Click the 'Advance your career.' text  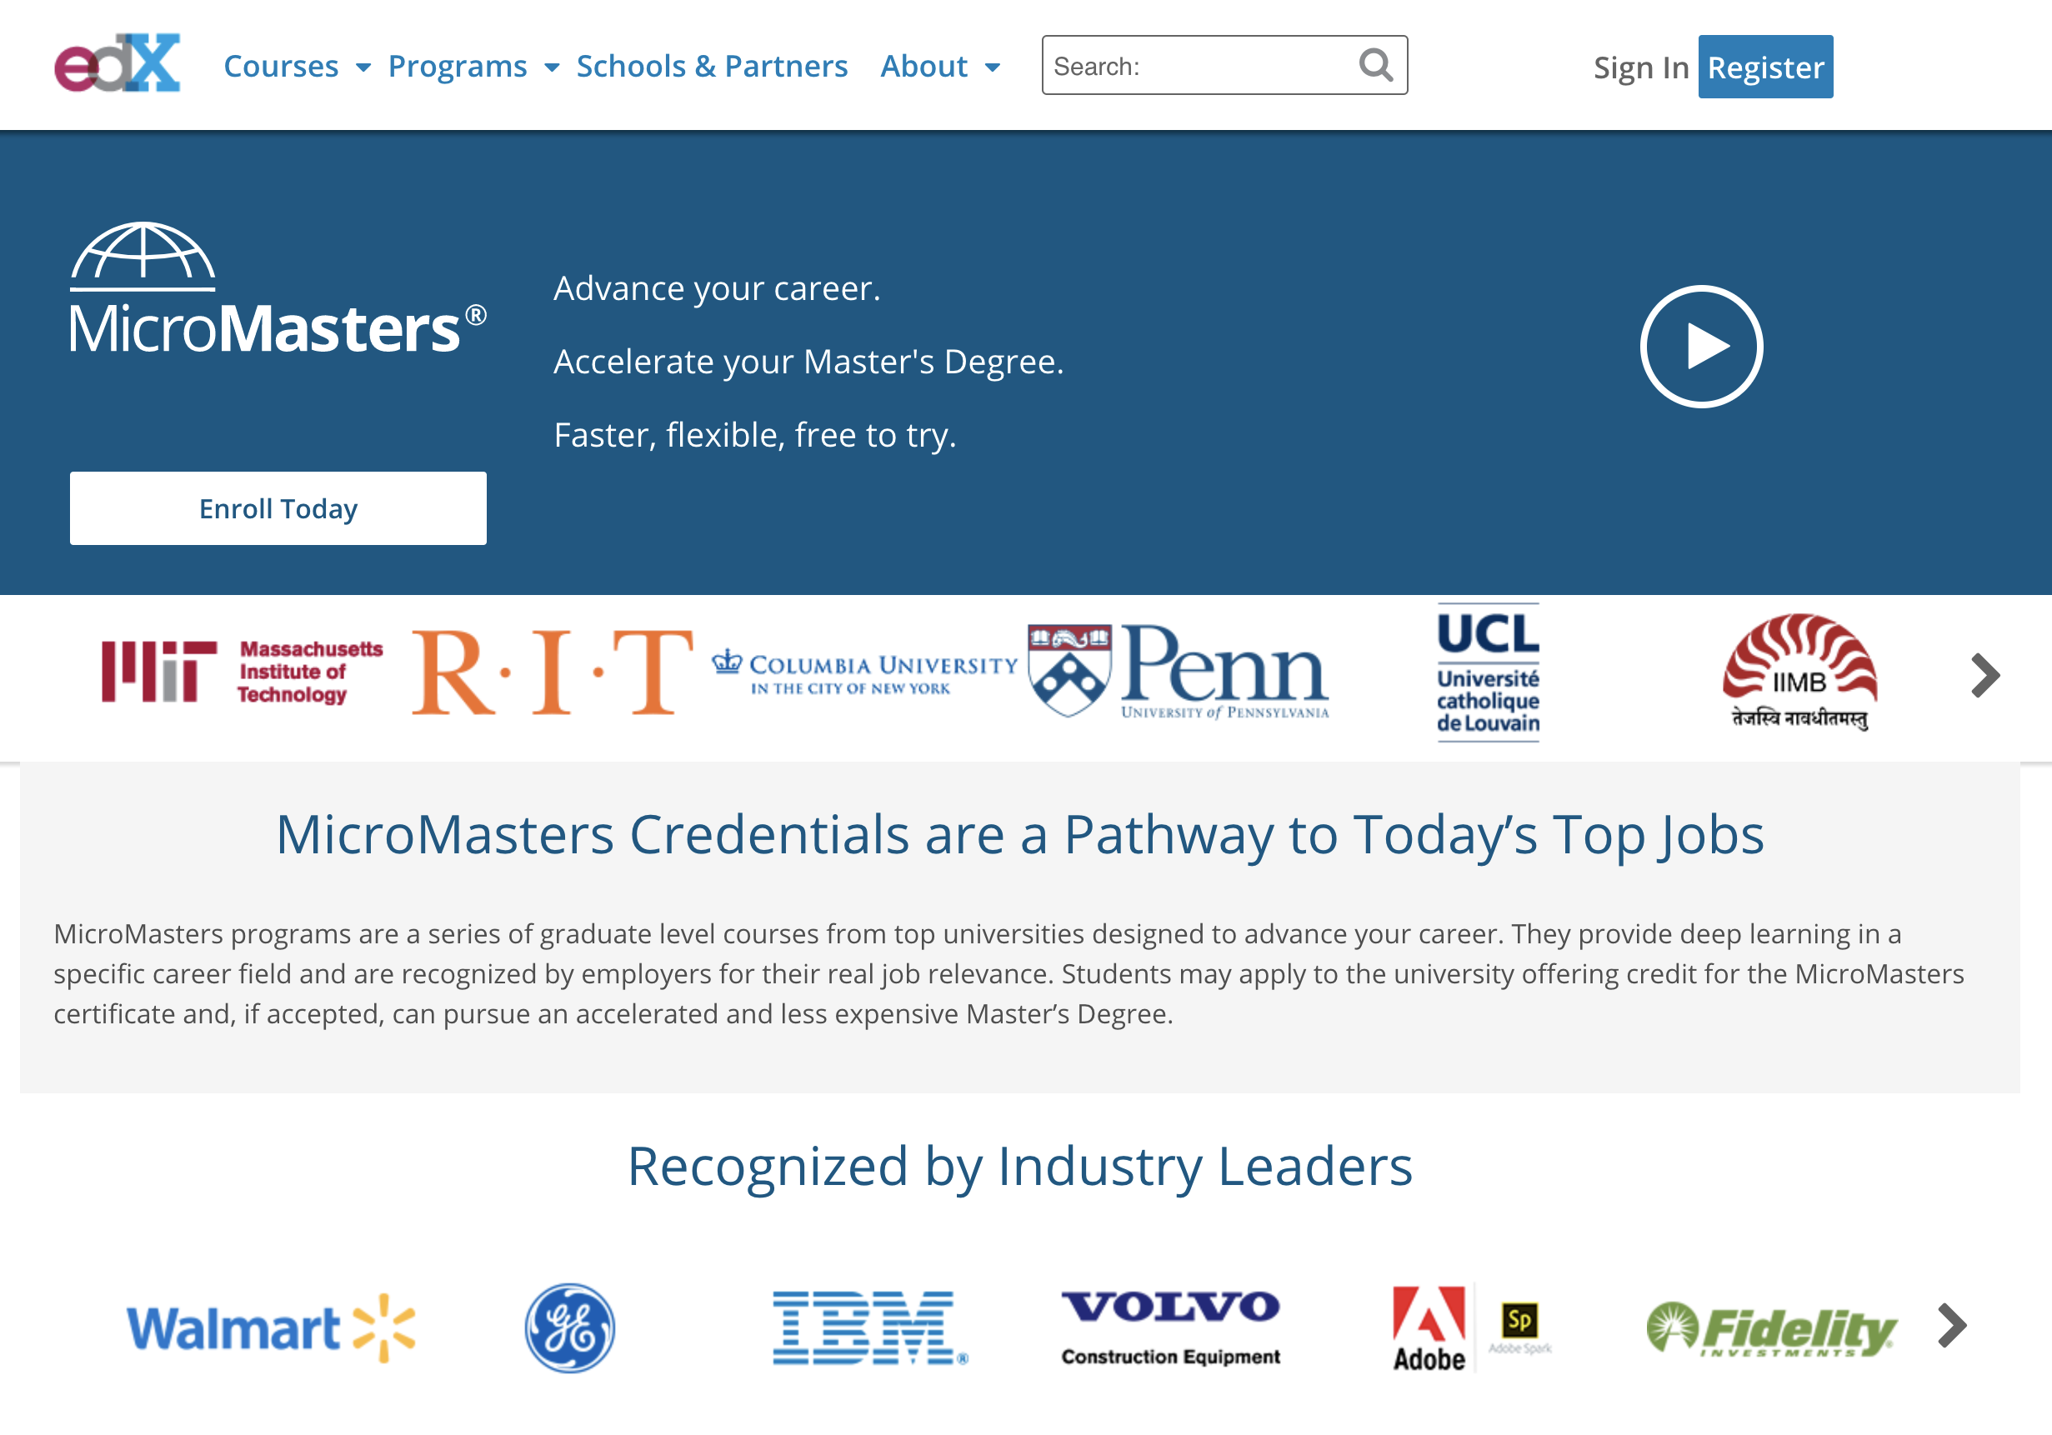point(717,288)
